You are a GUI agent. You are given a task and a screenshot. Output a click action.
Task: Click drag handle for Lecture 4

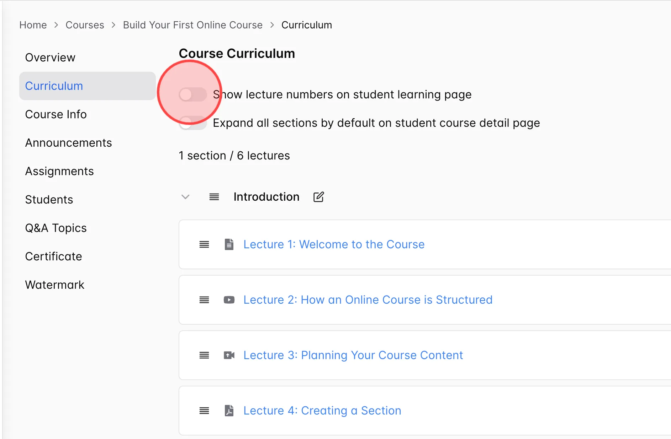click(204, 411)
